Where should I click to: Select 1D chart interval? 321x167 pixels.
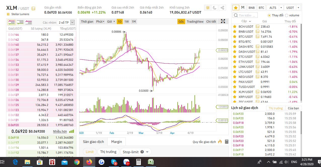(120, 22)
